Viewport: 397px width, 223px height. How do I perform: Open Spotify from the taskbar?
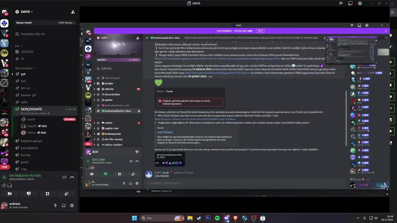point(217,218)
